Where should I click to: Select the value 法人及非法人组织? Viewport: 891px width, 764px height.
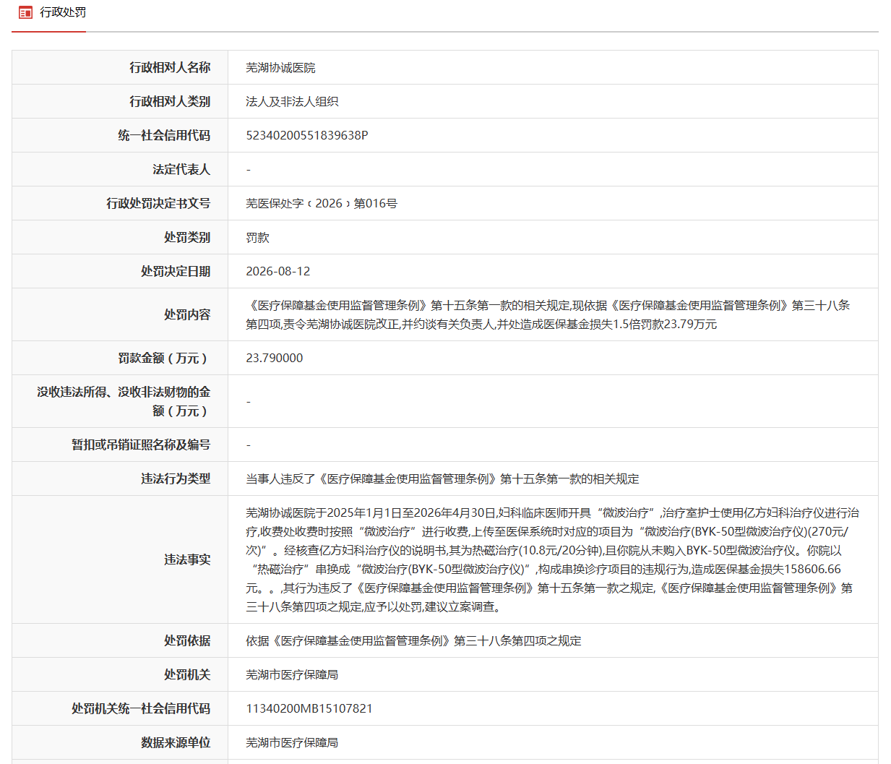tap(292, 101)
